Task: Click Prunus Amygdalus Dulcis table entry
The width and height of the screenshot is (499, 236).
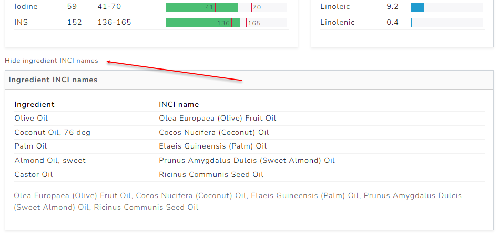Action: pos(247,160)
